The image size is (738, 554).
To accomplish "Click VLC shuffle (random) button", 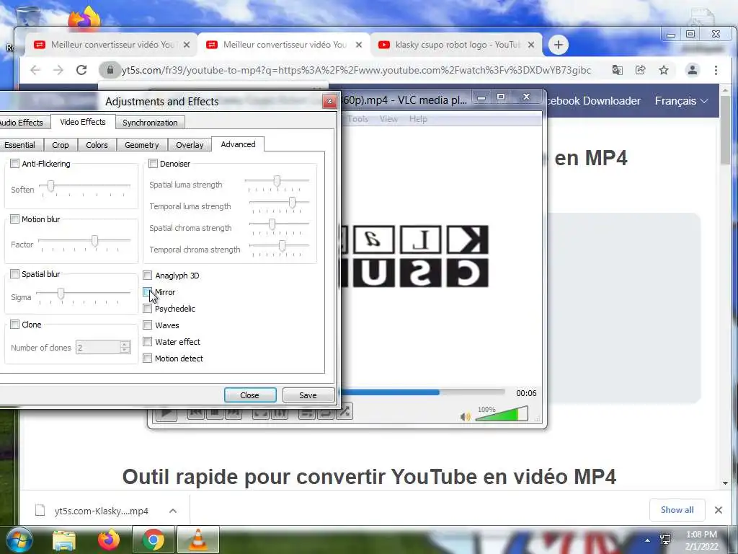I will point(344,412).
